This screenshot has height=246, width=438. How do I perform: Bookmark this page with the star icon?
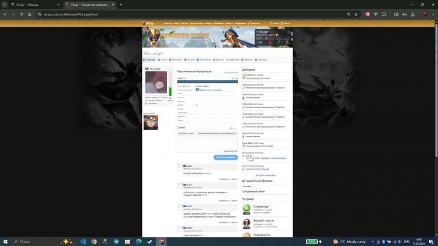[356, 14]
